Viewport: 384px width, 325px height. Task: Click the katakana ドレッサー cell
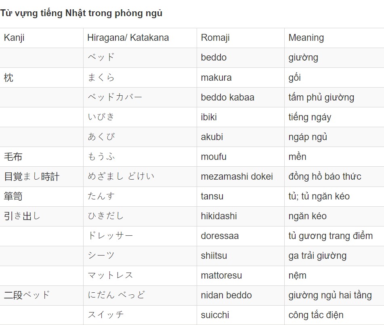click(x=140, y=236)
